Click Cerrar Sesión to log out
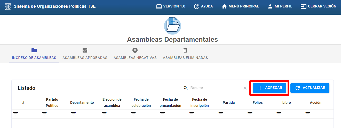Image resolution: width=341 pixels, height=128 pixels. point(319,6)
